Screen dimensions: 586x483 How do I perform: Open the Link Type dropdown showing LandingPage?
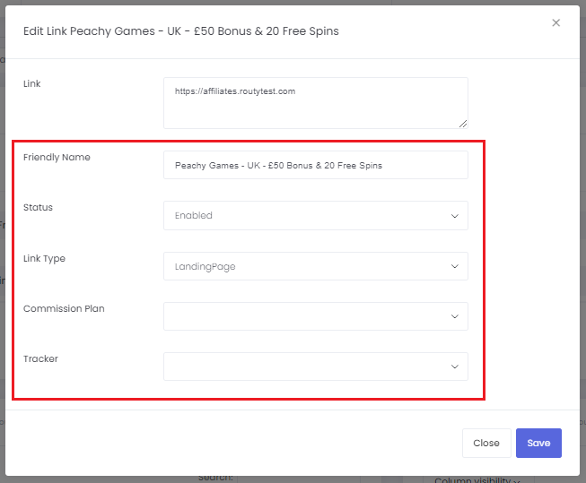[x=315, y=266]
